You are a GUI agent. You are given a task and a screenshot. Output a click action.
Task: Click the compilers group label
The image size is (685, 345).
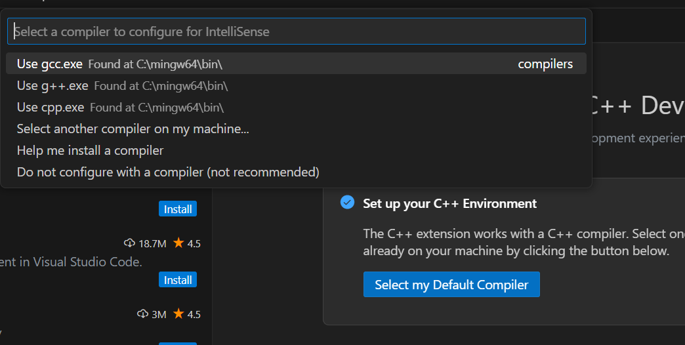545,64
